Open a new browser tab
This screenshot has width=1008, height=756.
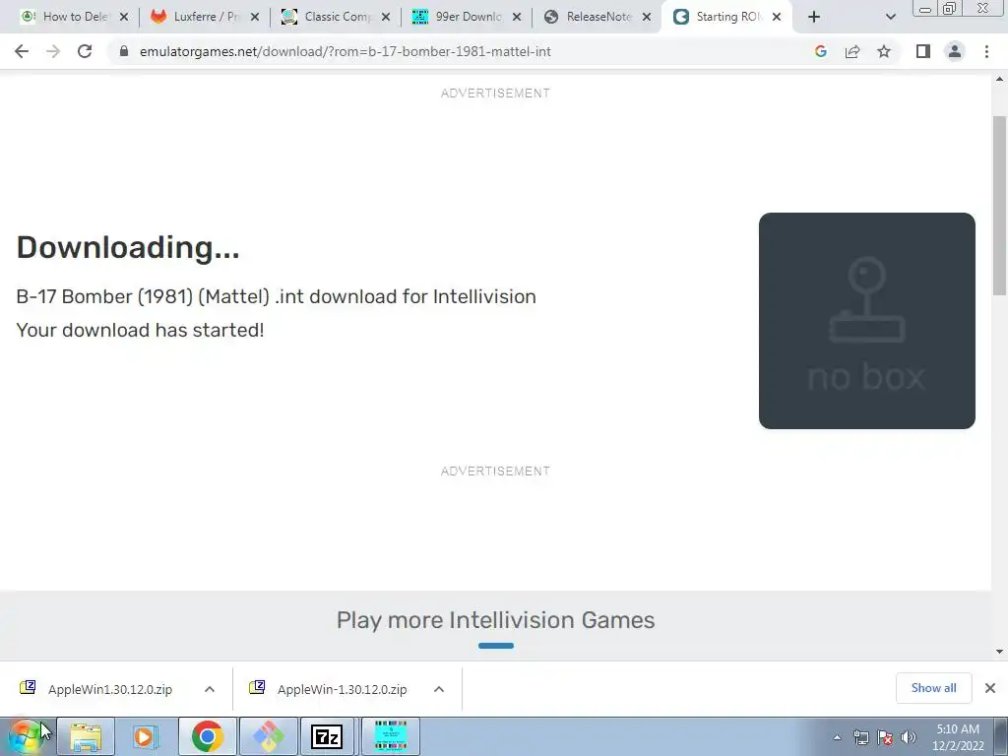814,17
